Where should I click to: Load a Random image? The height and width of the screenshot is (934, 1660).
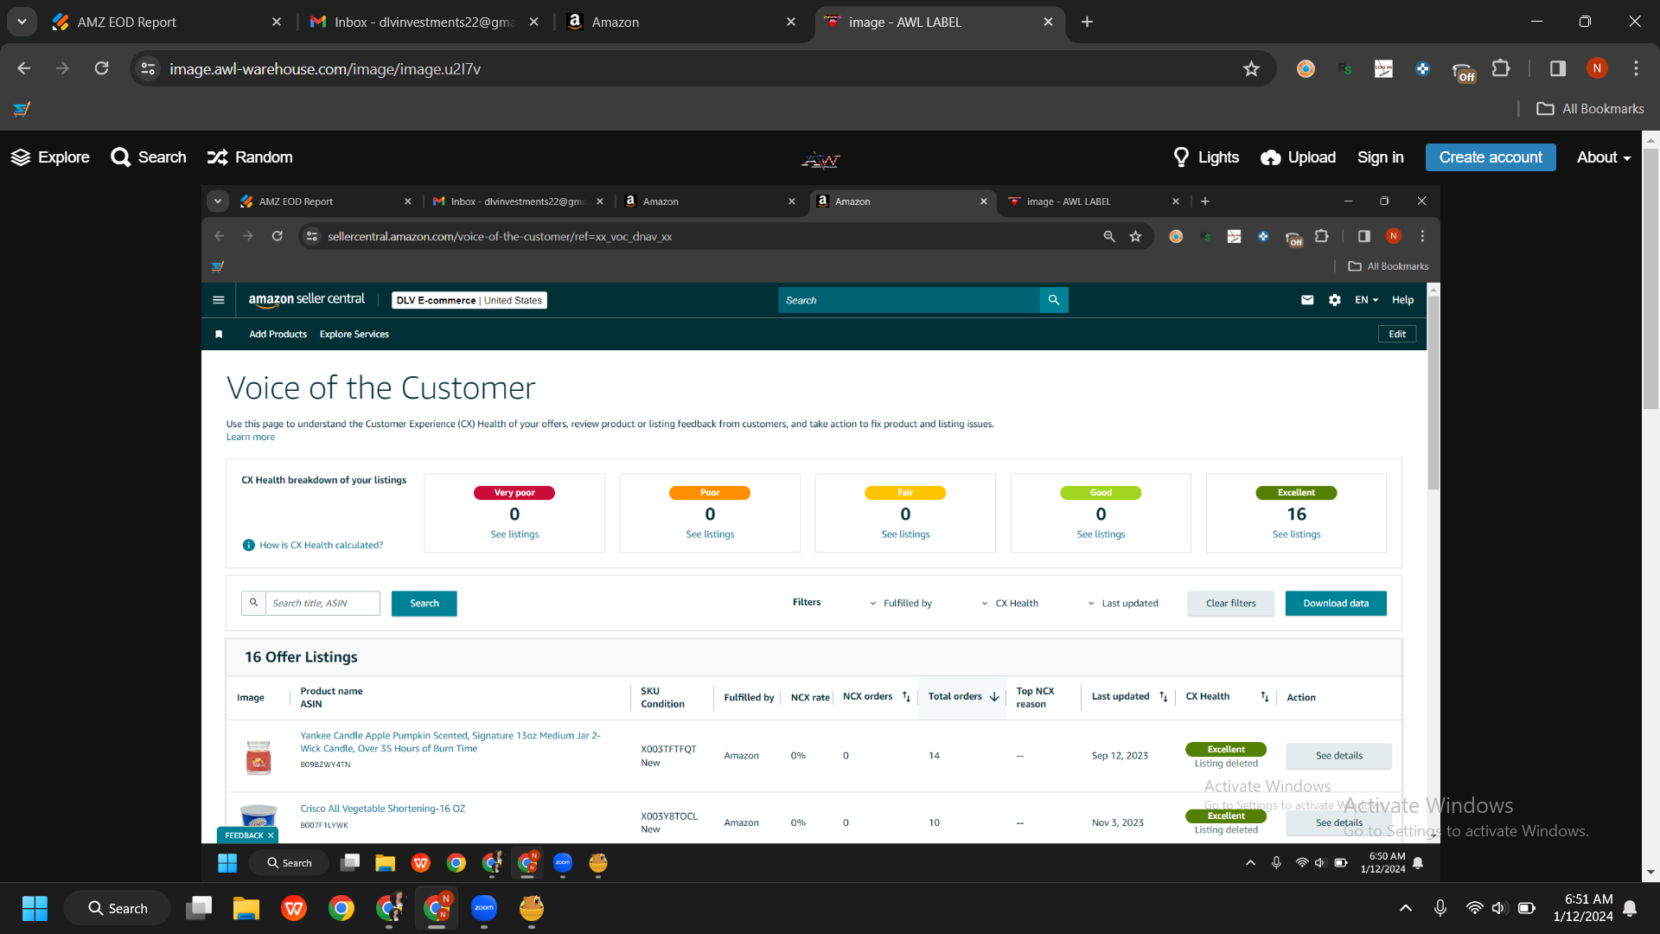click(250, 157)
